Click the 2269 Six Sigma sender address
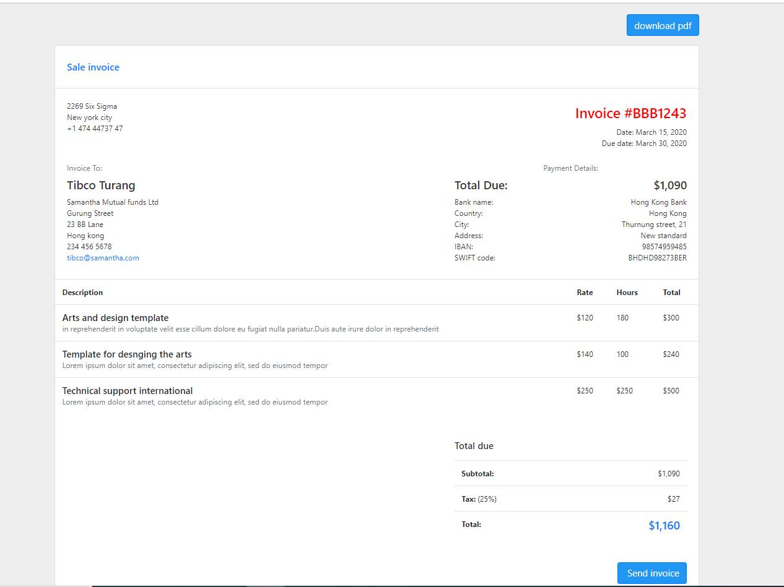The image size is (784, 587). (x=92, y=106)
